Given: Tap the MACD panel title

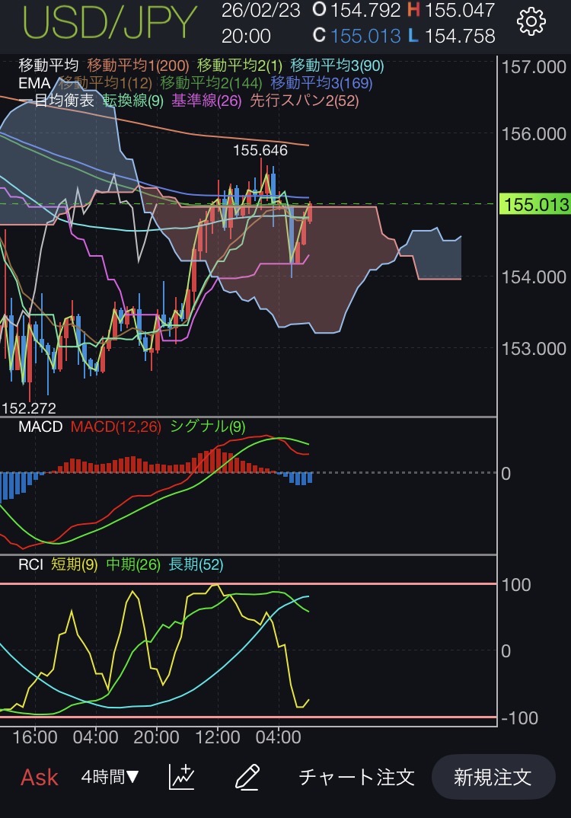Looking at the screenshot, I should 40,427.
